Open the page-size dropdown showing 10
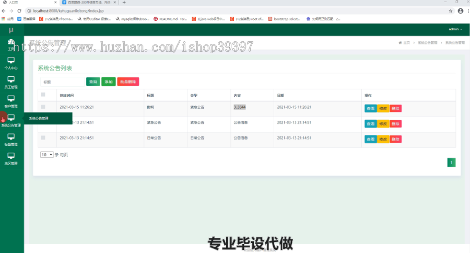 [47, 155]
